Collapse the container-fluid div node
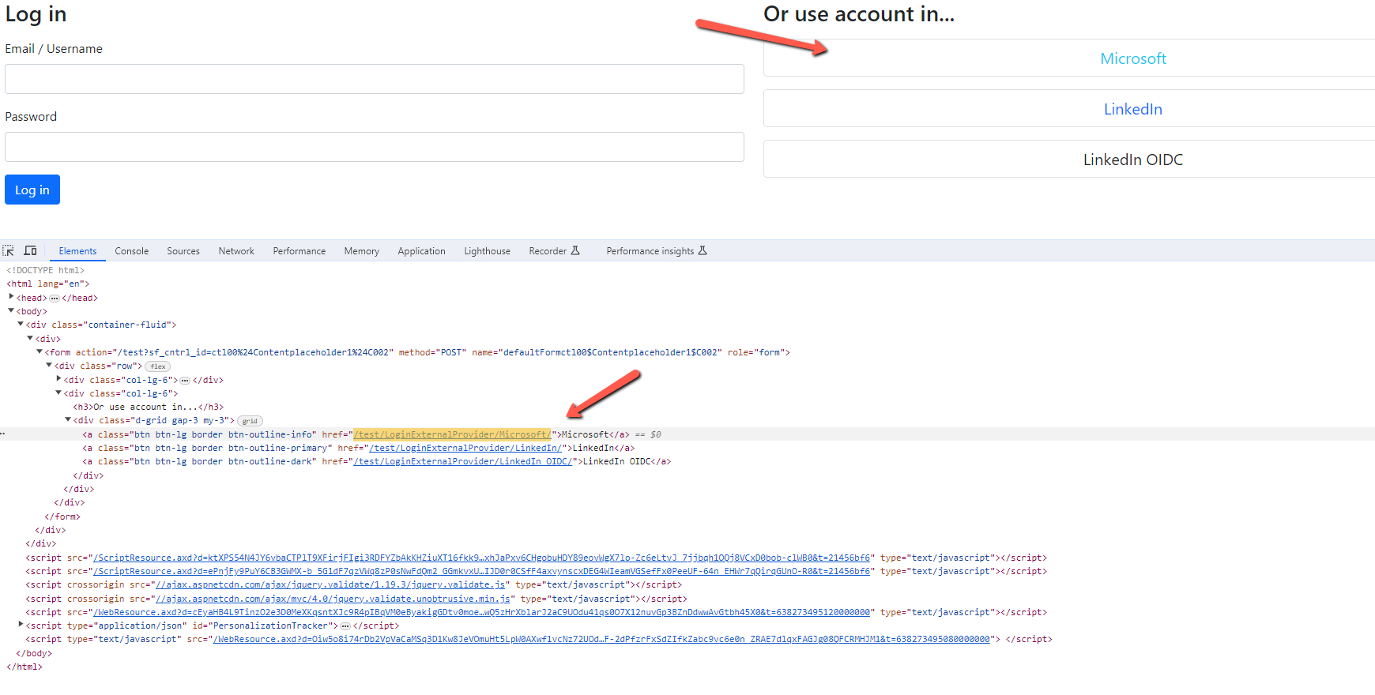The width and height of the screenshot is (1375, 695). coord(21,325)
